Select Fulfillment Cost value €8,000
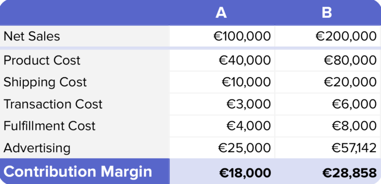This screenshot has height=184, width=381. pyautogui.click(x=354, y=126)
